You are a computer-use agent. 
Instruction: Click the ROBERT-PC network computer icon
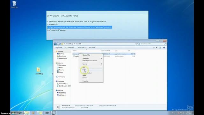[58, 93]
